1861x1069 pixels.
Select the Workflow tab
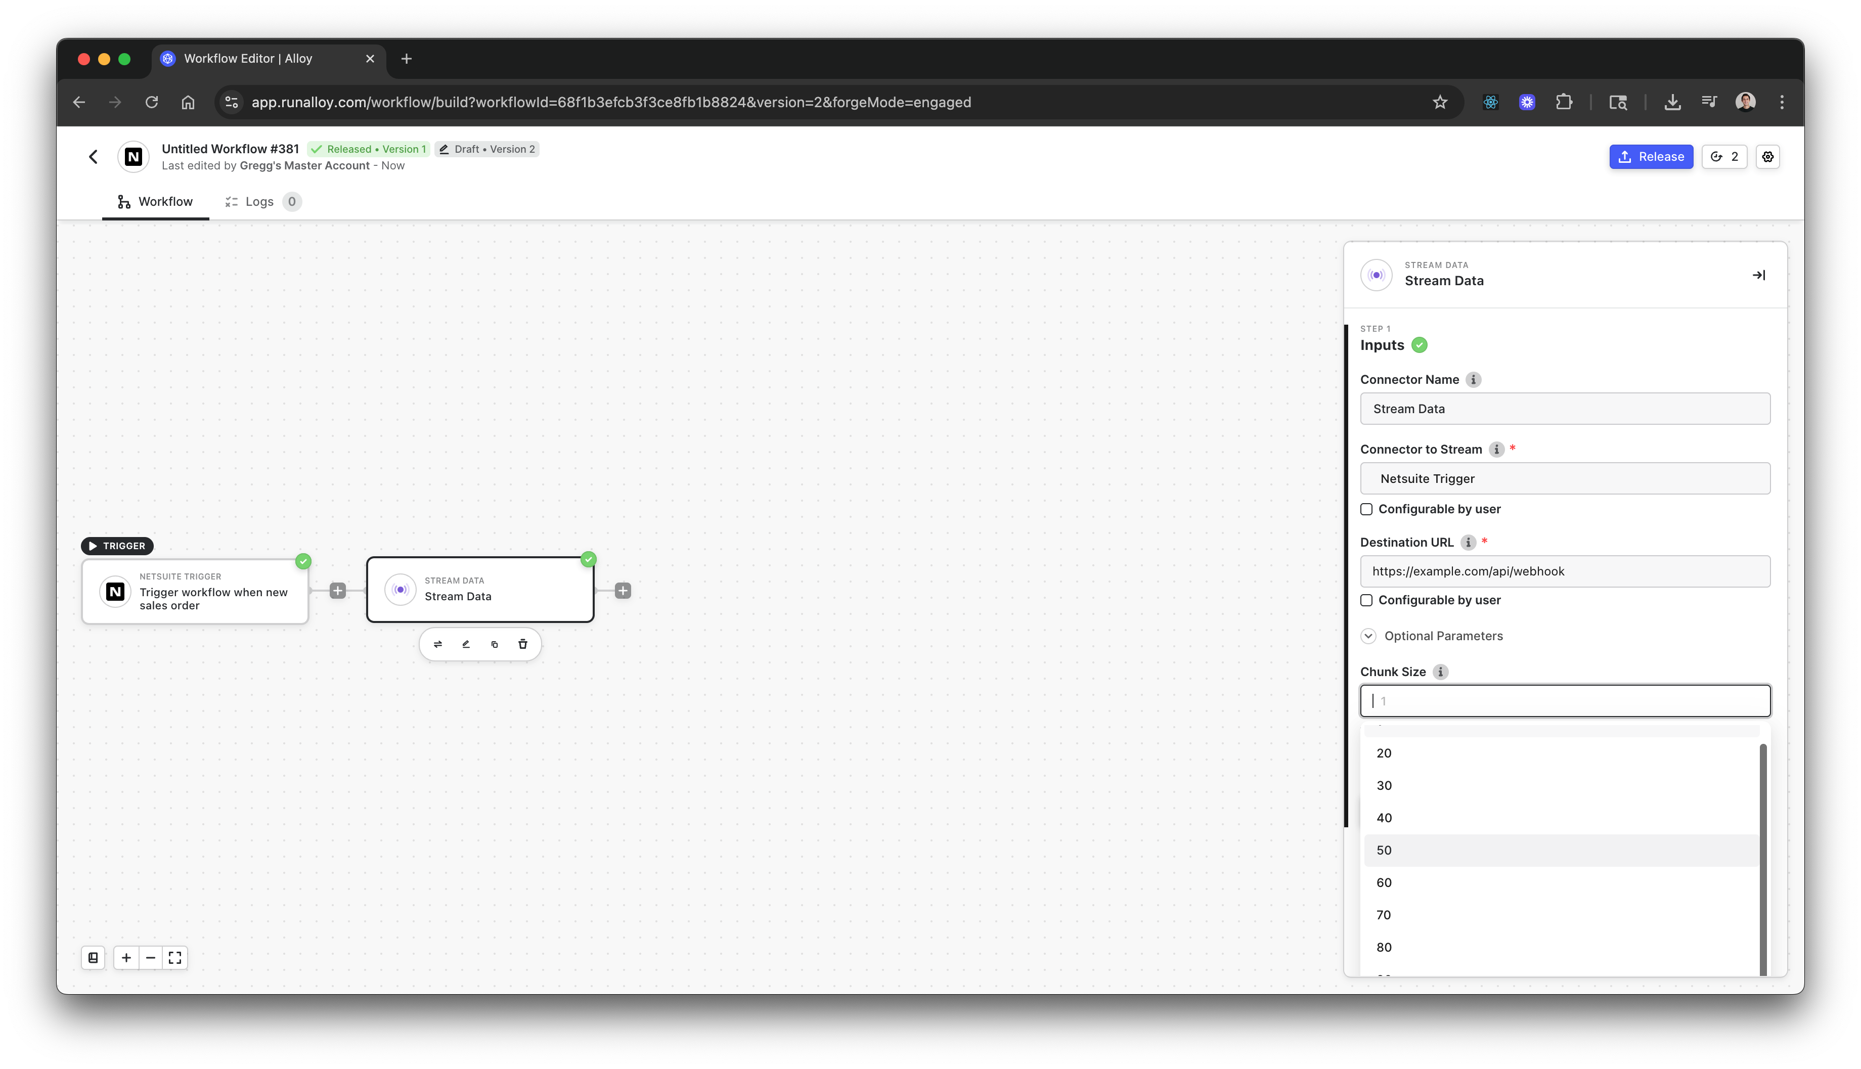point(155,201)
